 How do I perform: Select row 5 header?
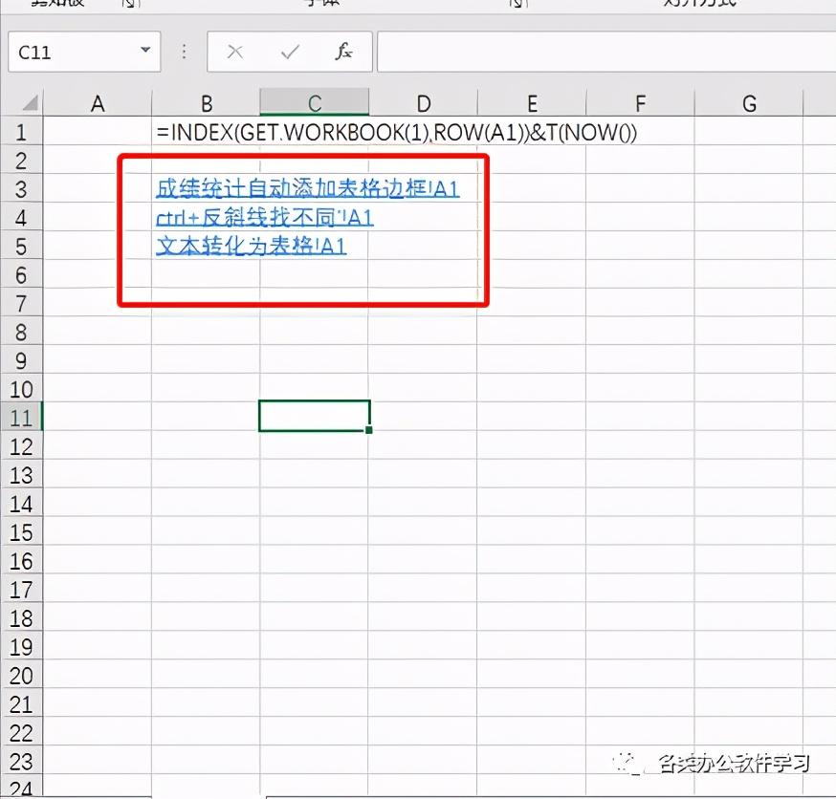pos(21,247)
